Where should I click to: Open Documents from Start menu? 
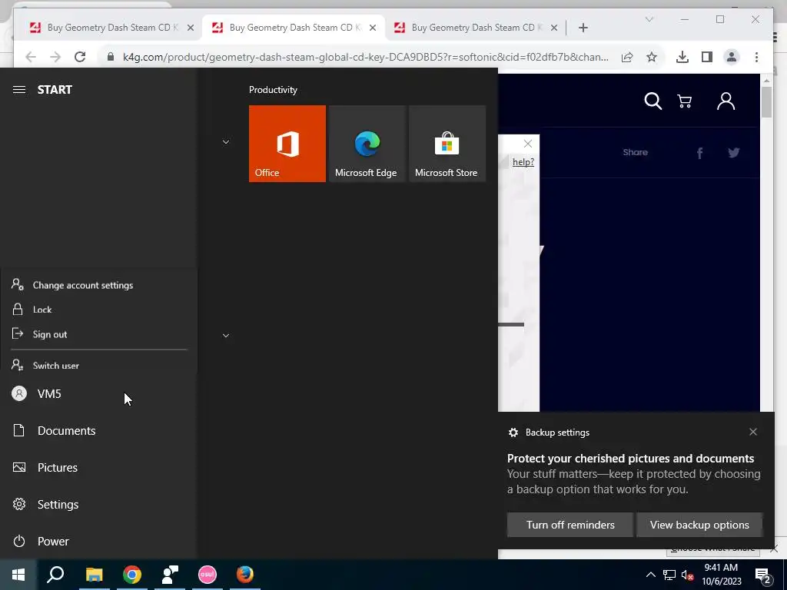click(98, 430)
